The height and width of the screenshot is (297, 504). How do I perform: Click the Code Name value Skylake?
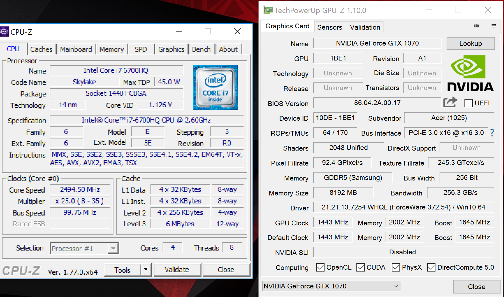coord(84,82)
